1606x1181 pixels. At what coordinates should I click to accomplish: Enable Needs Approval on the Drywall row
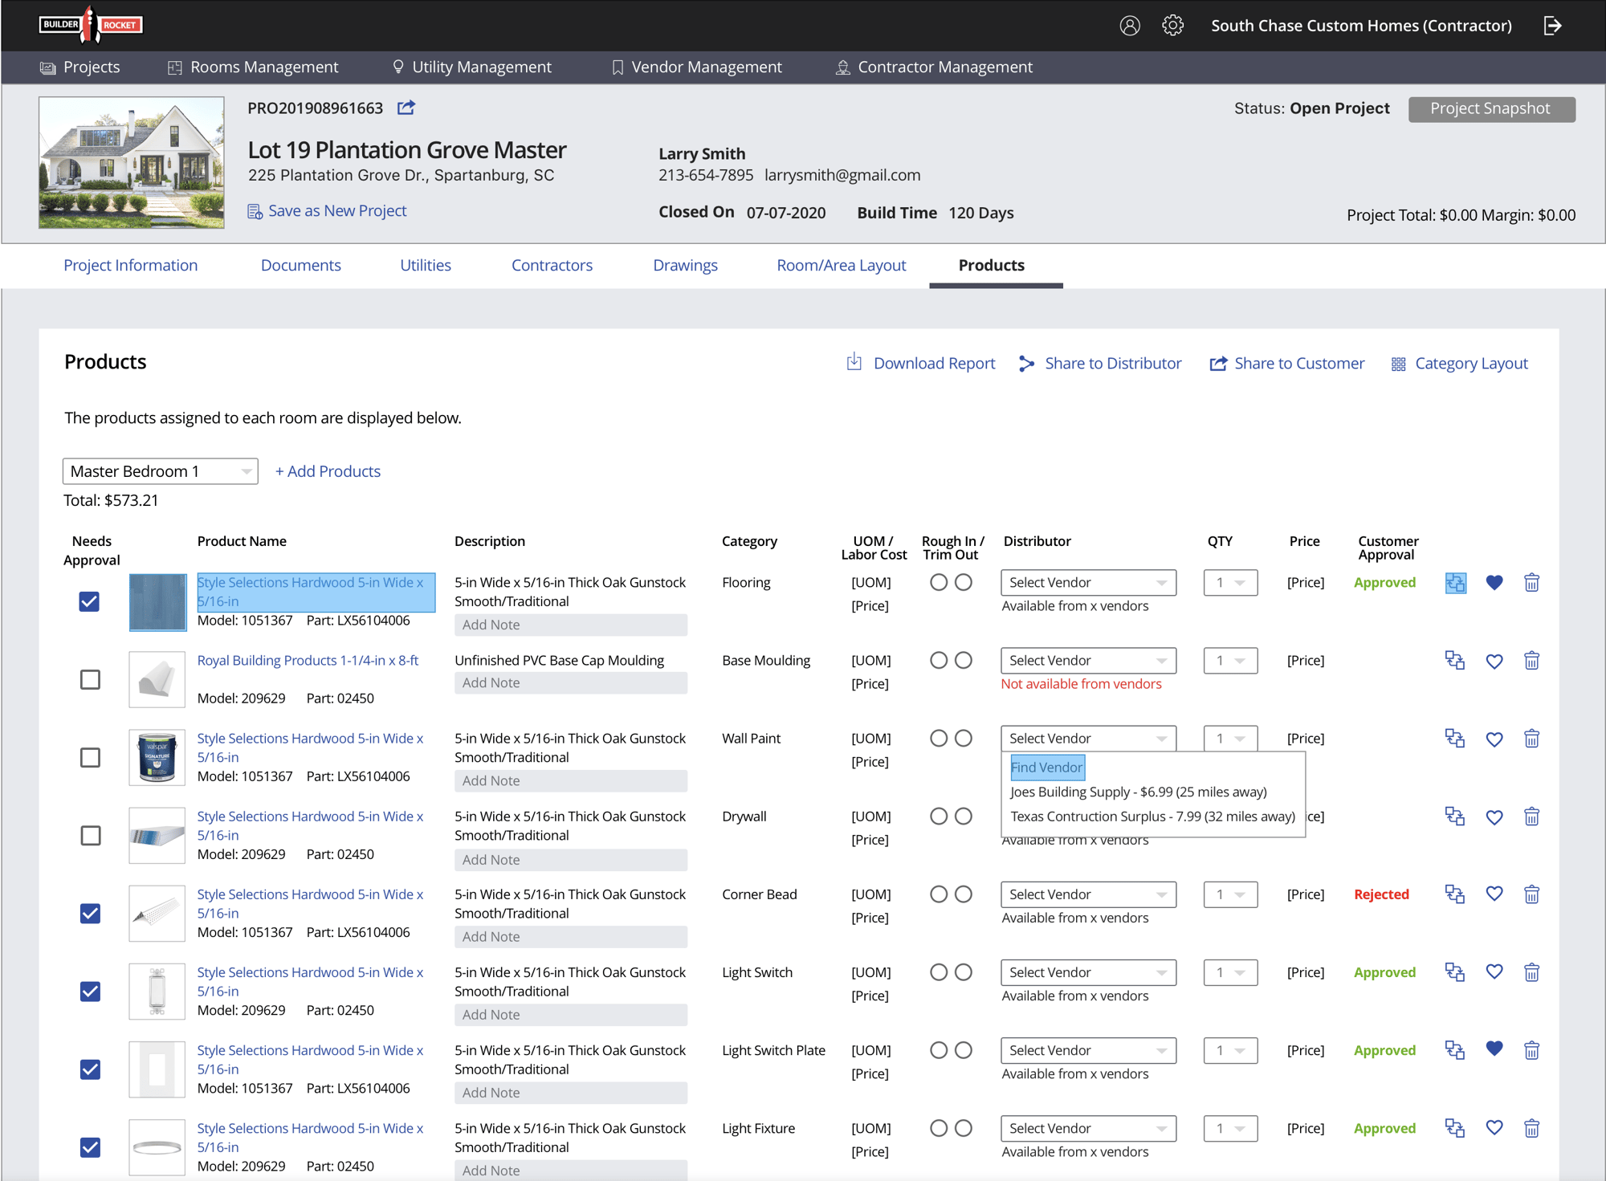pyautogui.click(x=90, y=835)
